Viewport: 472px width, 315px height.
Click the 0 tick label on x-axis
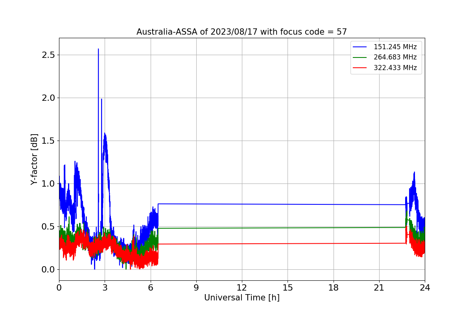pos(59,288)
